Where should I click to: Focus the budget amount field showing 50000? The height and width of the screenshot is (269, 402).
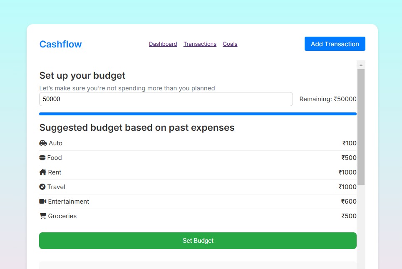tap(166, 99)
